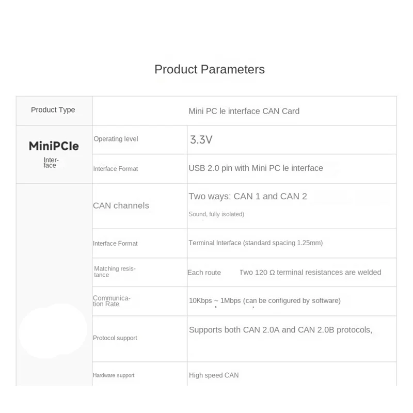Click the Communication Rate label

(x=112, y=301)
